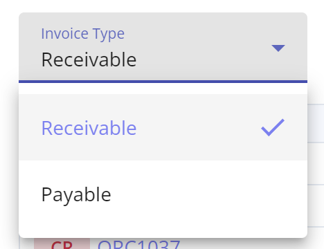Click the blue underline of Invoice Type field
324x249 pixels.
pyautogui.click(x=163, y=82)
